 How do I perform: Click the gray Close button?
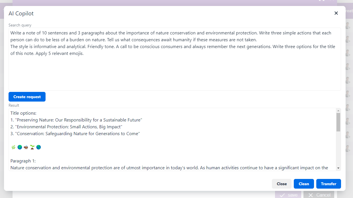pyautogui.click(x=282, y=184)
